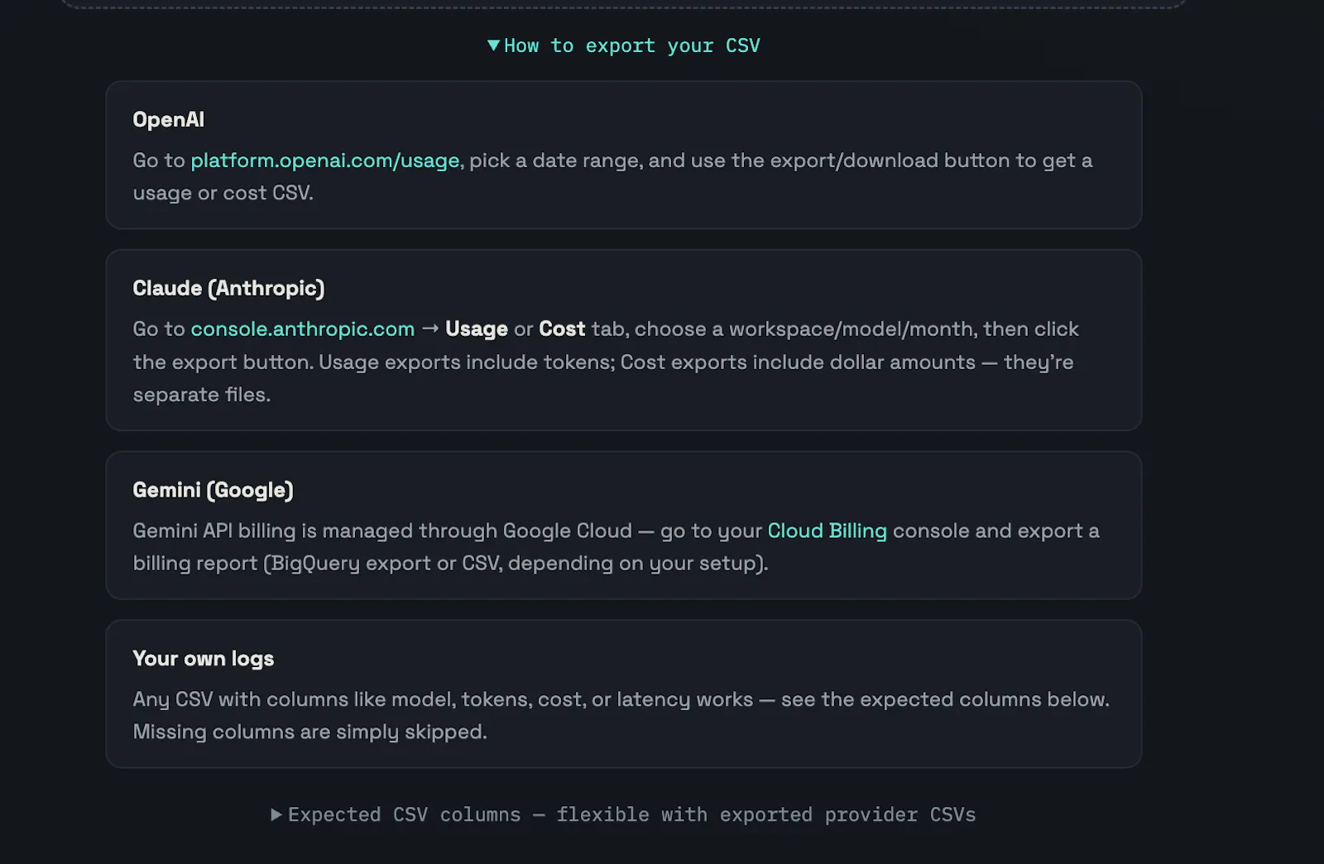Click the down triangle beside 'How to export'
Viewport: 1324px width, 864px height.
tap(494, 46)
